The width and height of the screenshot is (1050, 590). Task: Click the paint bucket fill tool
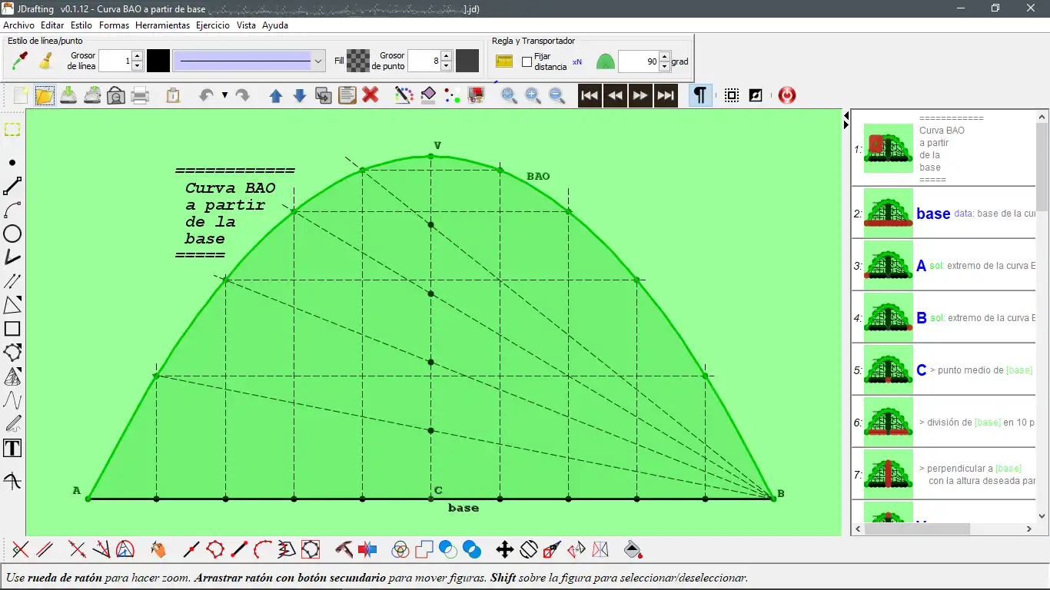(633, 549)
